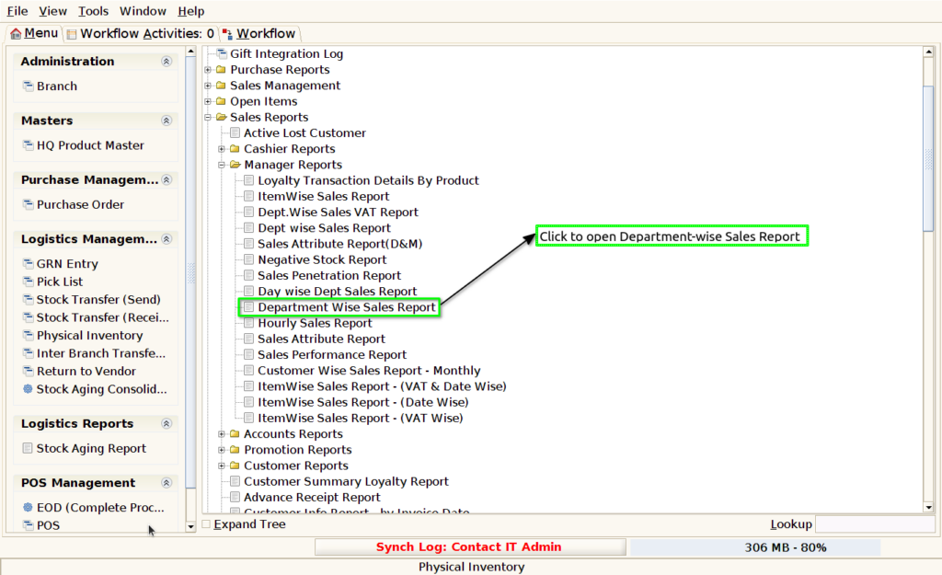942x575 pixels.
Task: Expand the Open Items node
Action: point(208,101)
